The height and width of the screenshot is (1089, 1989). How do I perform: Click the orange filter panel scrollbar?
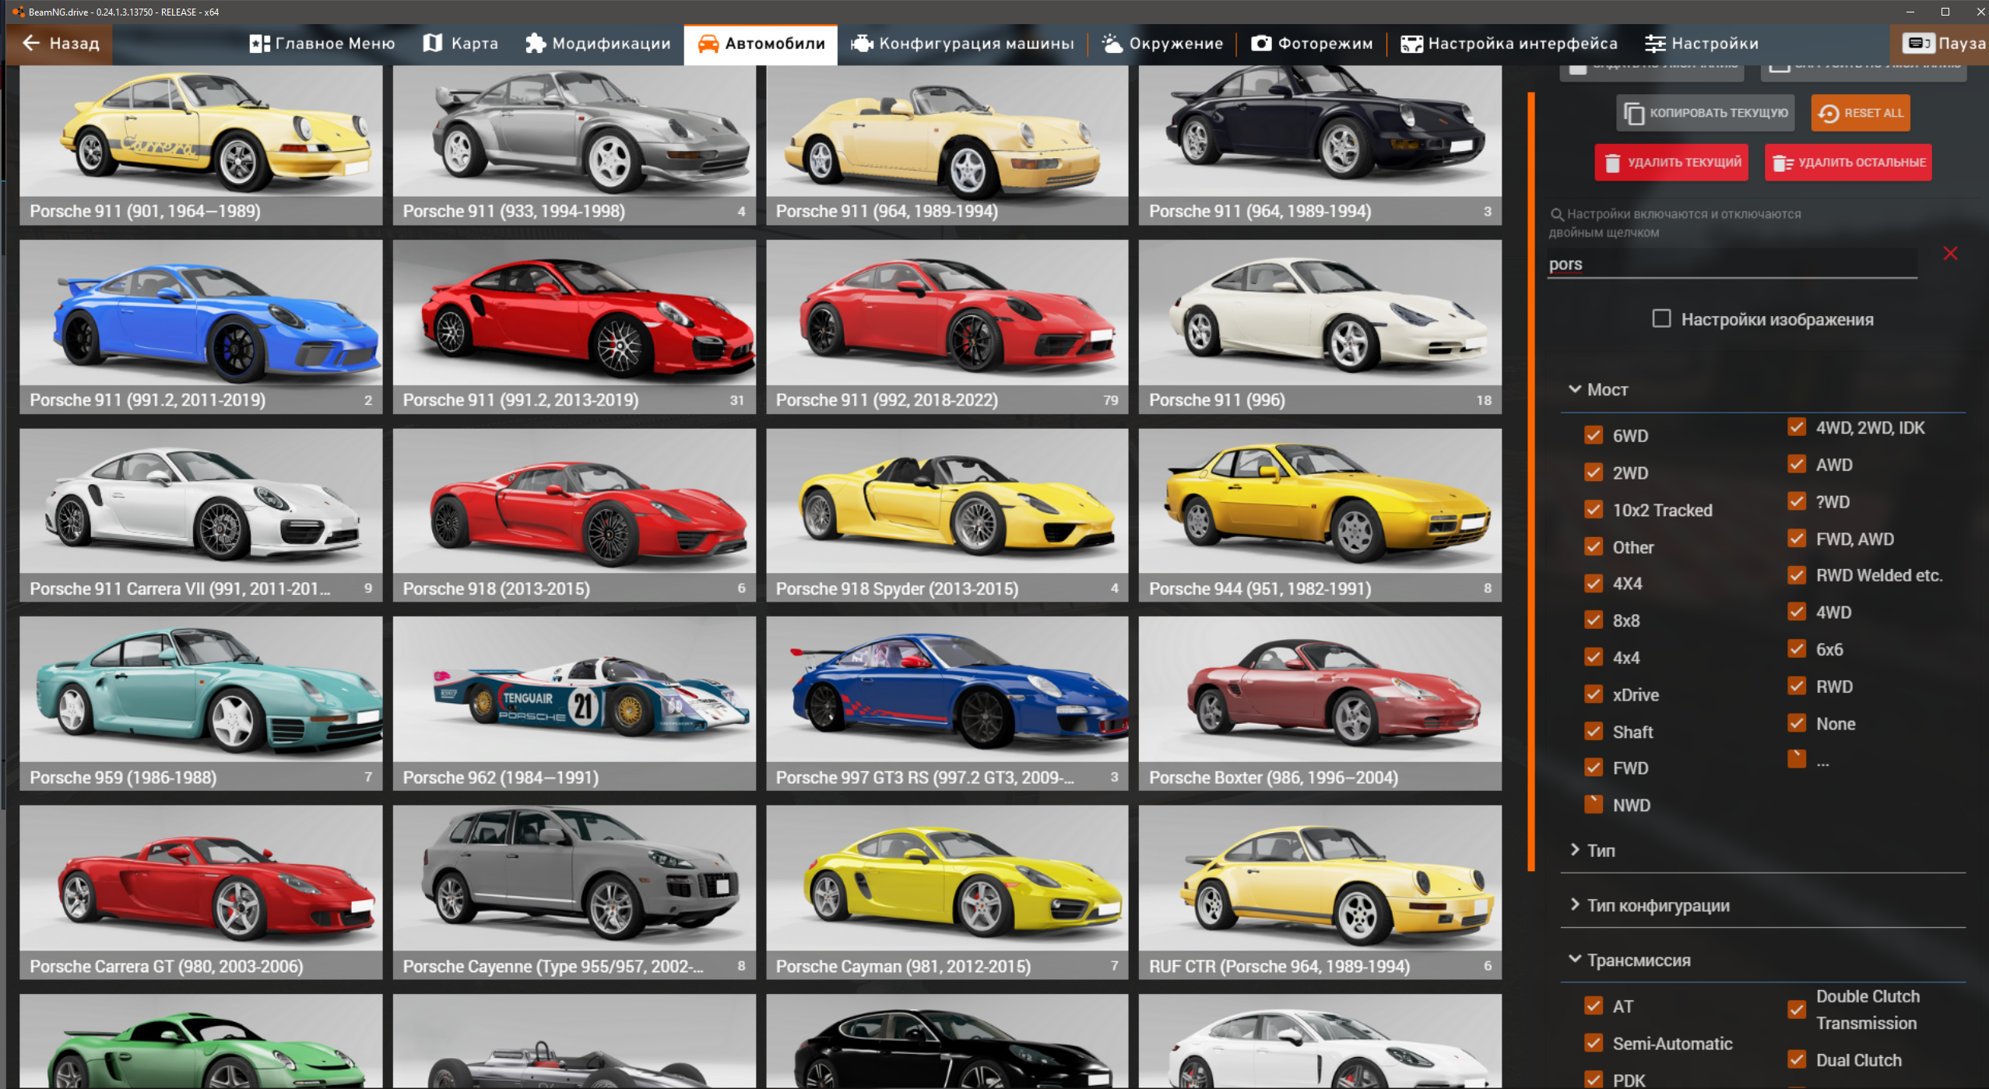(1530, 481)
